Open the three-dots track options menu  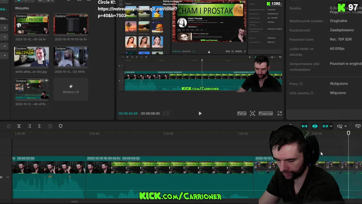[x=8, y=177]
